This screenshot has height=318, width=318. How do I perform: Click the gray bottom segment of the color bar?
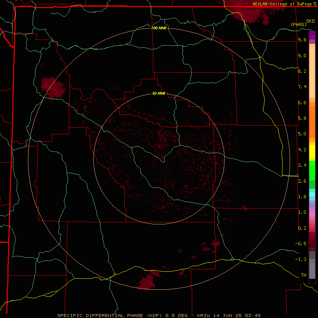(x=312, y=271)
